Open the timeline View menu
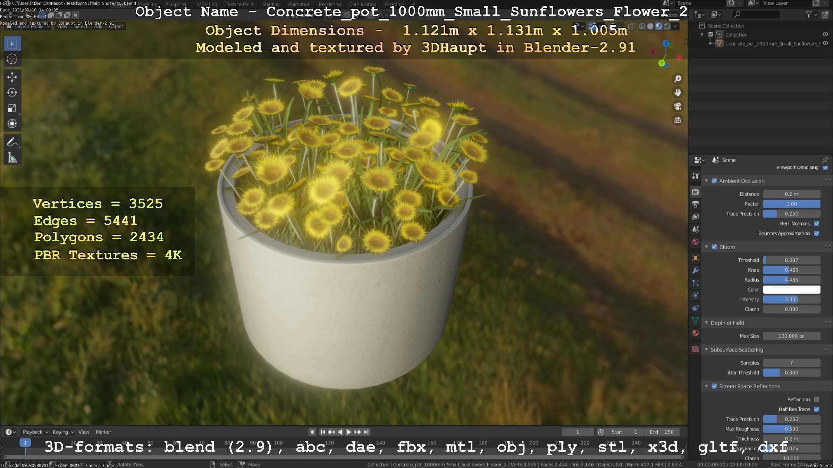Viewport: 833px width, 468px height. [x=84, y=432]
